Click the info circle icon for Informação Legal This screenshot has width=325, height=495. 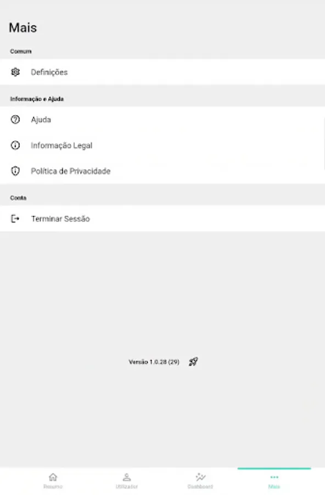click(x=15, y=145)
